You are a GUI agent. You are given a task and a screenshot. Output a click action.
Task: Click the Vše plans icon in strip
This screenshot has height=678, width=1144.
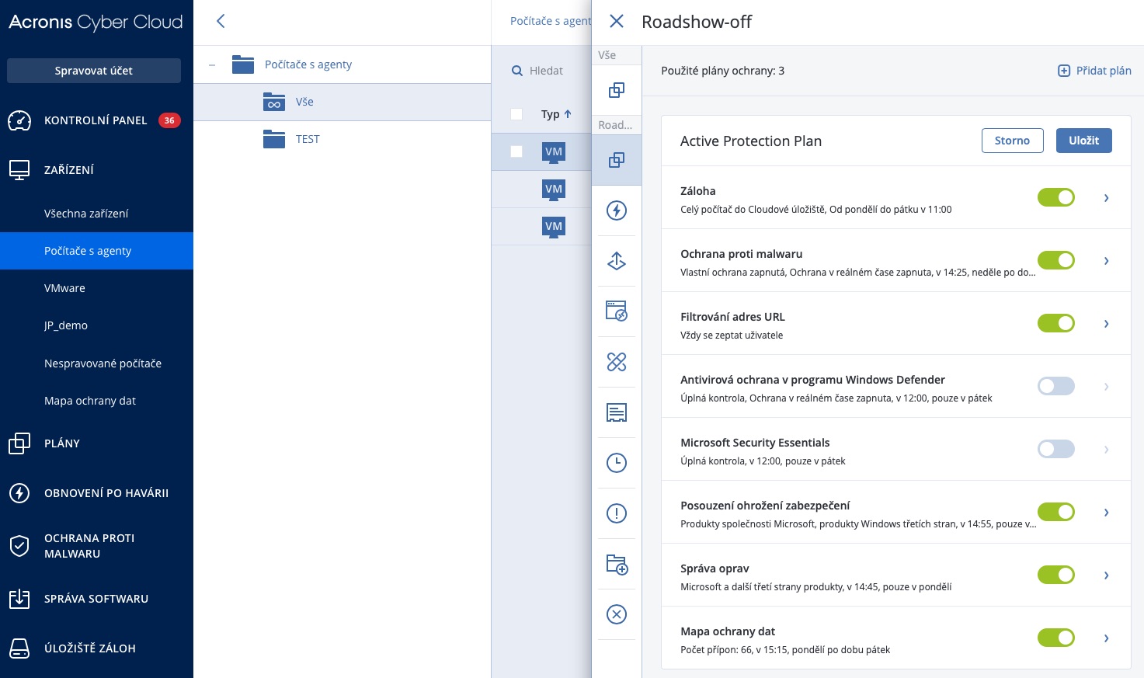[x=617, y=90]
